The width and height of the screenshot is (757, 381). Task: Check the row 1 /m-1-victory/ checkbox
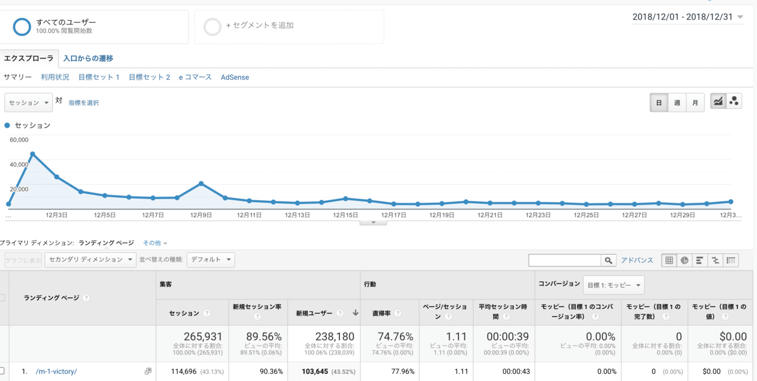click(x=2, y=372)
